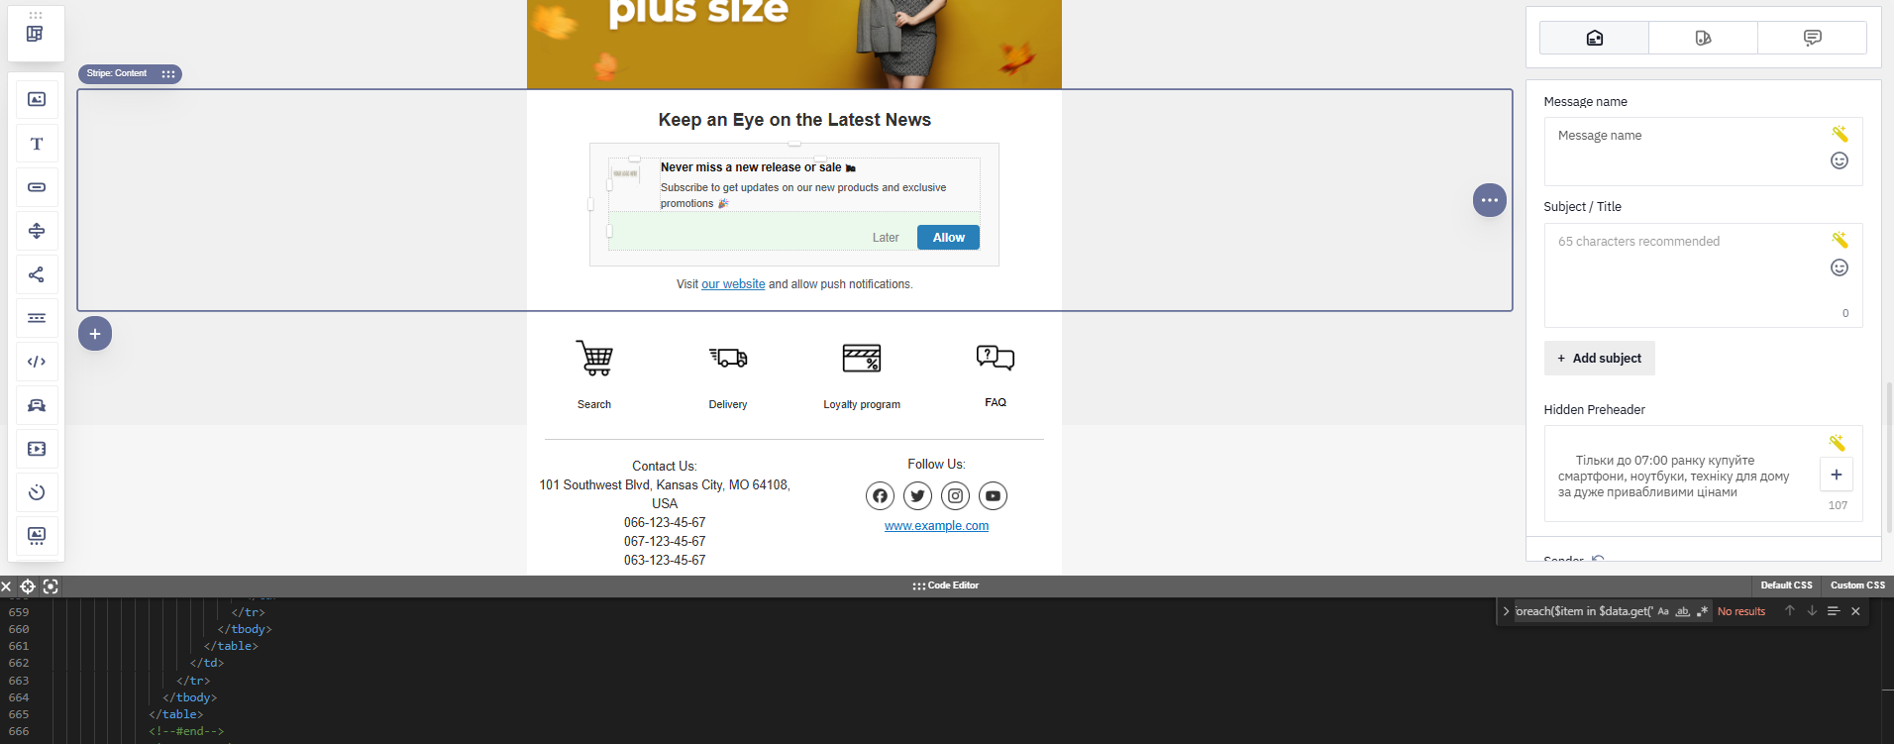Toggle Match Case in code search
Viewport: 1894px width, 744px height.
point(1663,611)
